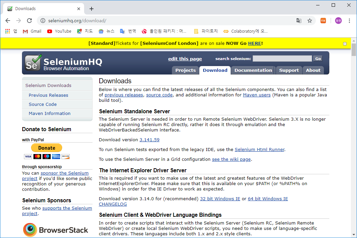Open the About tab
The height and width of the screenshot is (238, 357).
(x=313, y=70)
